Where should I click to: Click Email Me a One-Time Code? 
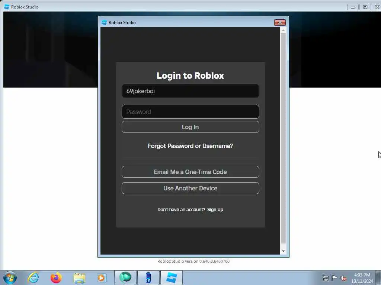tap(190, 172)
